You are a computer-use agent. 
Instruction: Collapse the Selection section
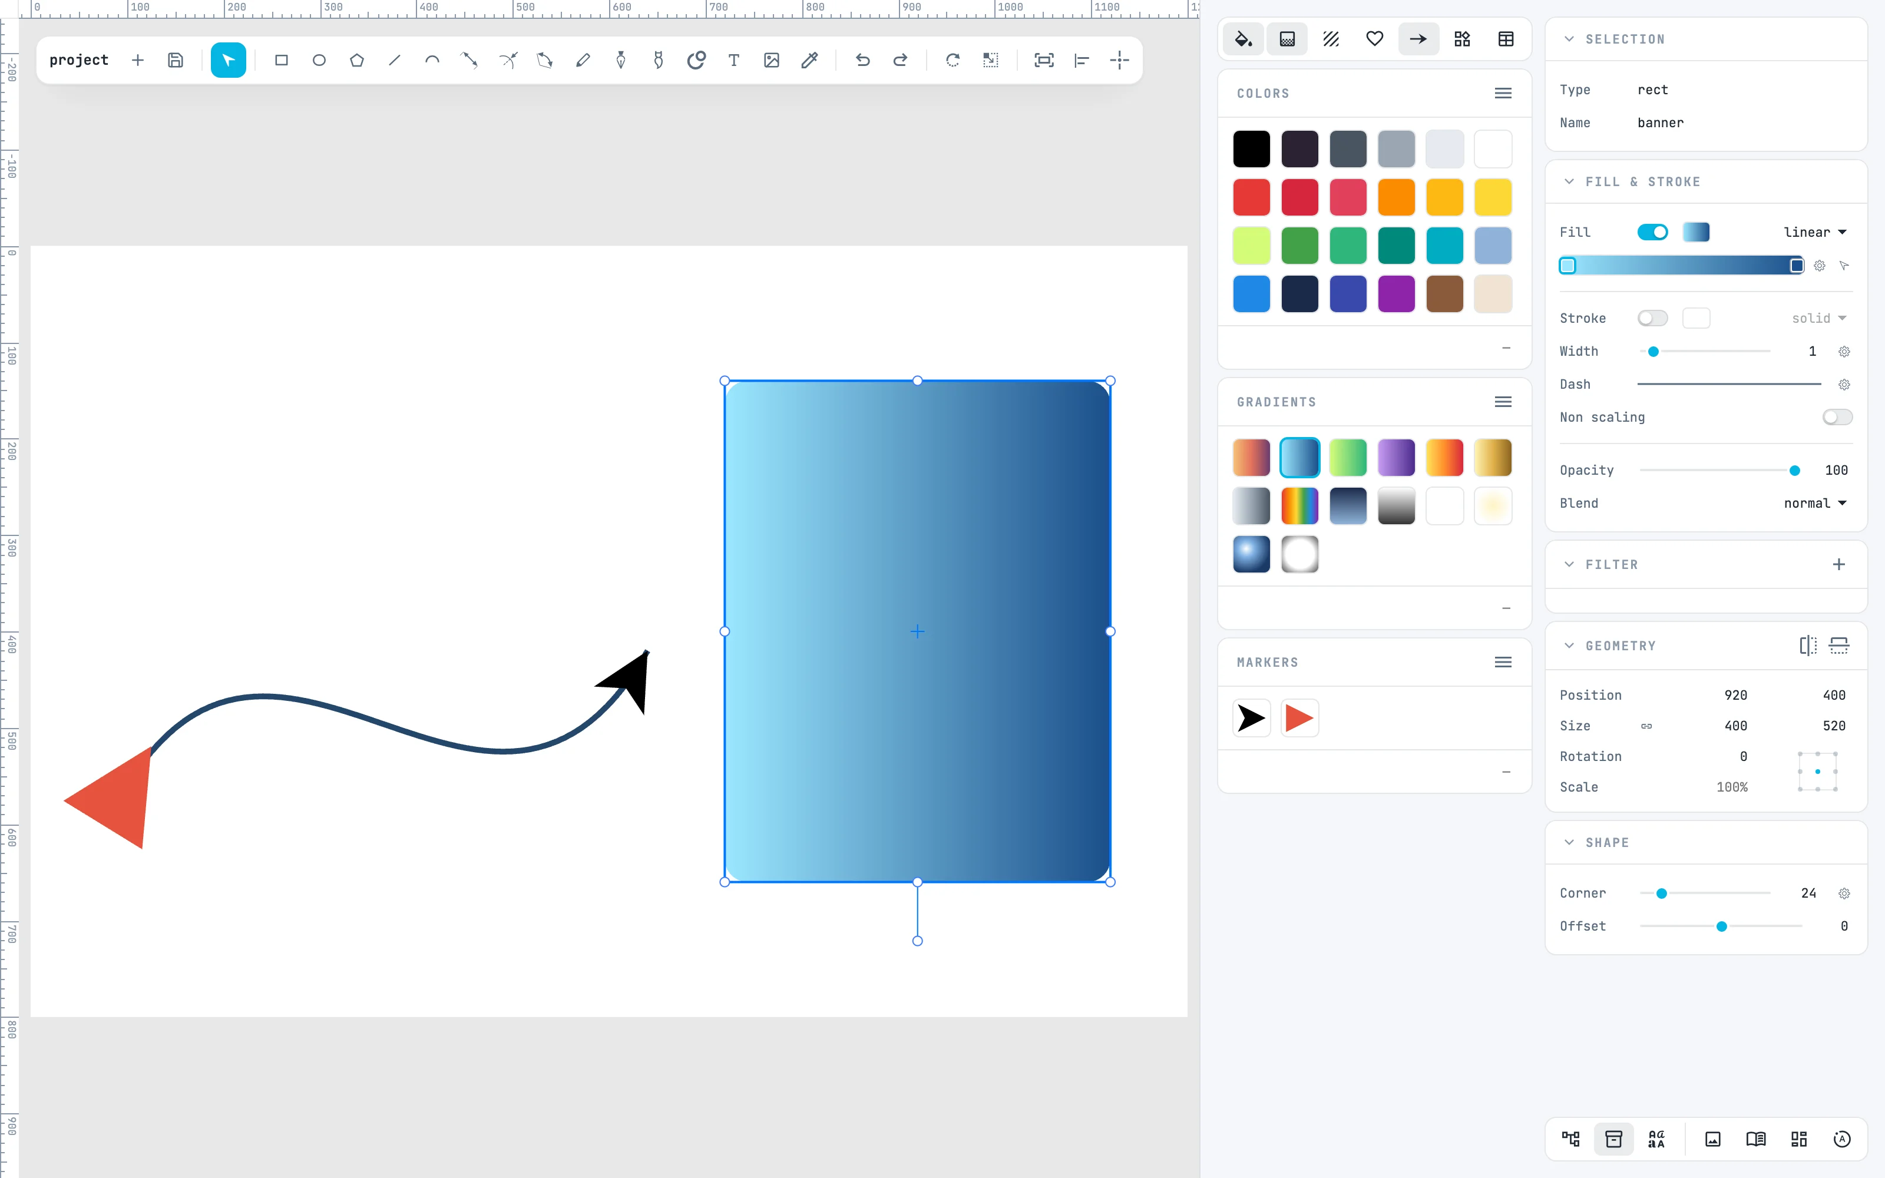(x=1569, y=39)
